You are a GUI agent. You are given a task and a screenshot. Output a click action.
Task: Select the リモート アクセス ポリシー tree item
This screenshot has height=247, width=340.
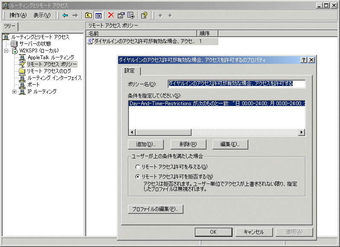[x=52, y=64]
